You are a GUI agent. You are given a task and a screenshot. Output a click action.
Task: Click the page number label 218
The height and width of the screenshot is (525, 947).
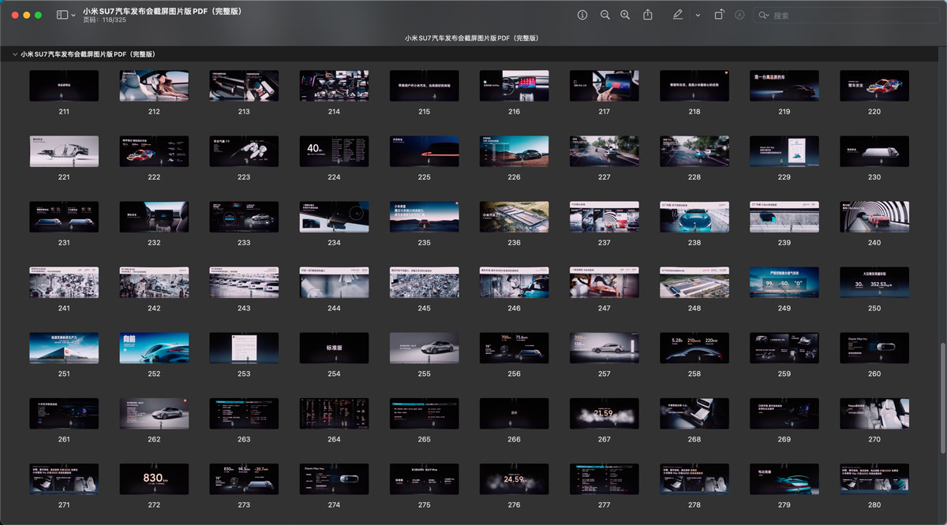click(694, 112)
